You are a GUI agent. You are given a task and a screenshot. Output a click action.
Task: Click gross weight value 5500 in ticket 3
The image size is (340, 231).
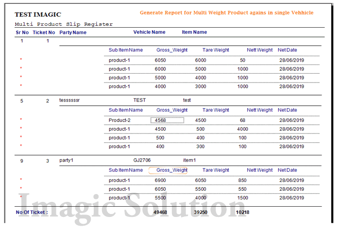(x=160, y=198)
